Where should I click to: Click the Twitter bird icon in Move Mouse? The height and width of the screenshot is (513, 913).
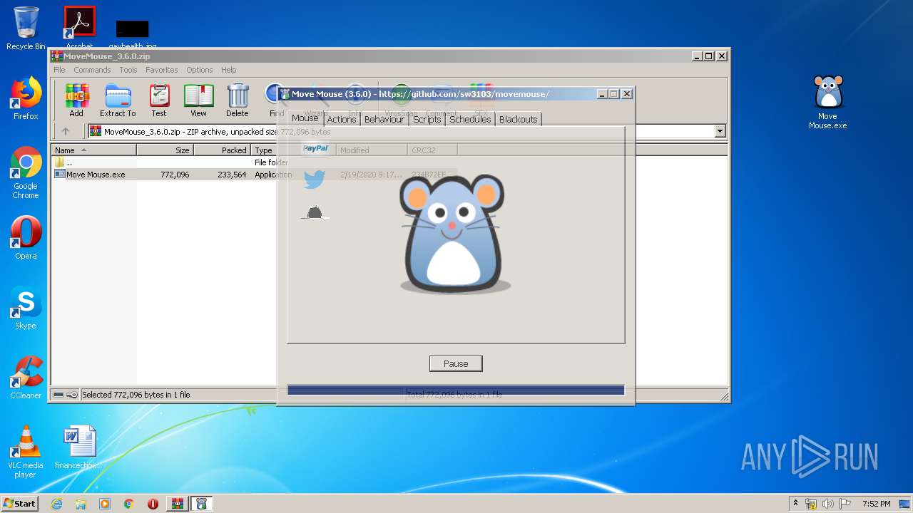coord(315,179)
